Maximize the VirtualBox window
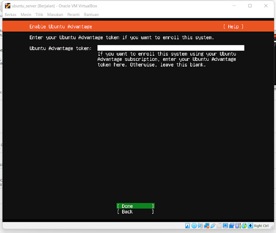 pos(250,6)
